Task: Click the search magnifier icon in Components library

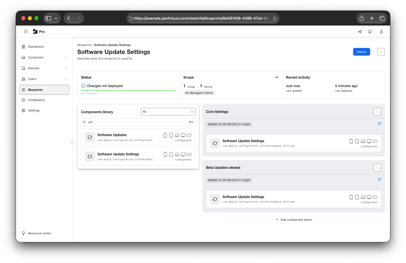Action: [x=84, y=122]
